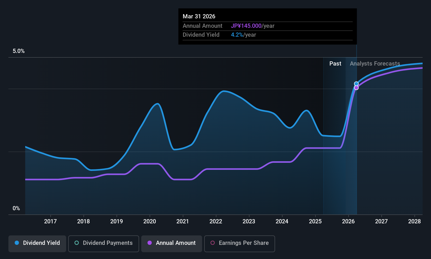
Task: Click the blue Dividend Yield legend dot
Action: [x=17, y=243]
